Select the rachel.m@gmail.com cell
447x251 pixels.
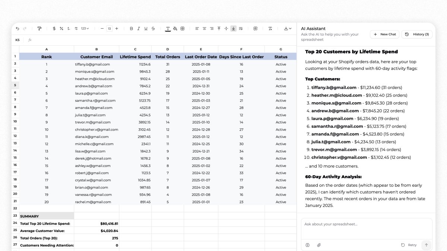(96, 202)
